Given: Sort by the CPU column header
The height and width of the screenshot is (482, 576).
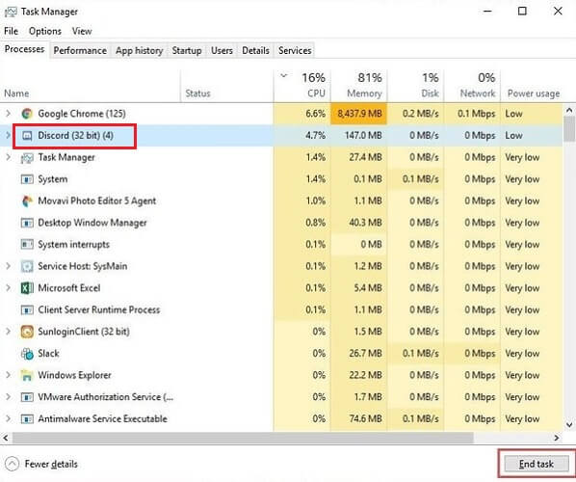Looking at the screenshot, I should [x=302, y=86].
